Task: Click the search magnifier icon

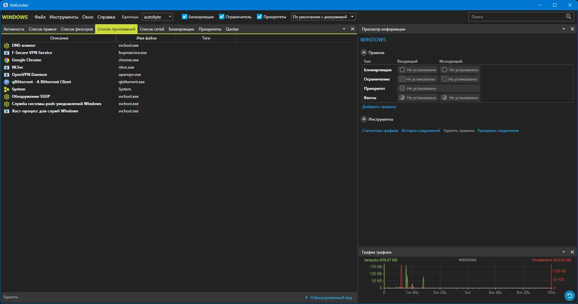Action: [568, 17]
